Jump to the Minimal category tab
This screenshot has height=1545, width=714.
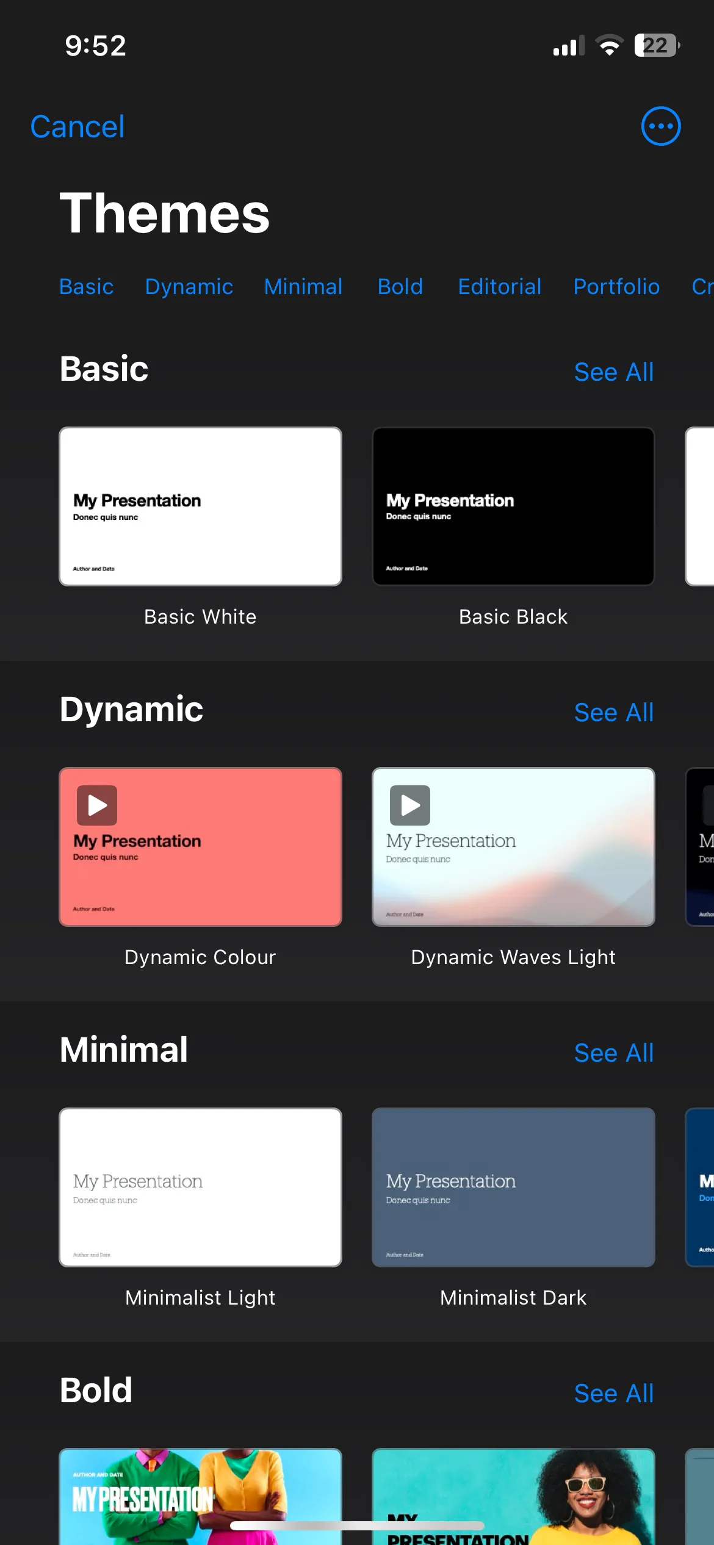[303, 287]
